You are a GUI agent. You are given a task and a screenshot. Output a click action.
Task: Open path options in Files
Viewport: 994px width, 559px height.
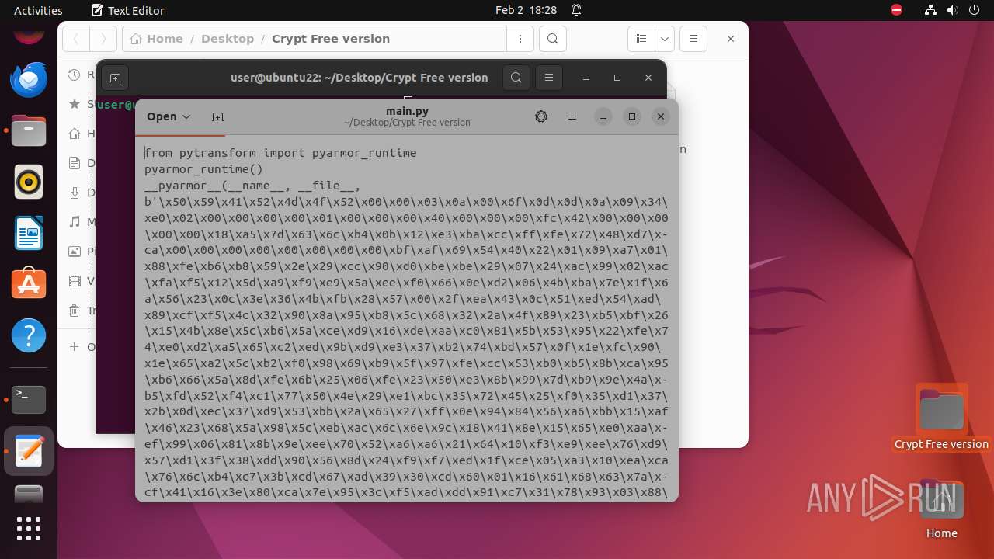pos(520,39)
